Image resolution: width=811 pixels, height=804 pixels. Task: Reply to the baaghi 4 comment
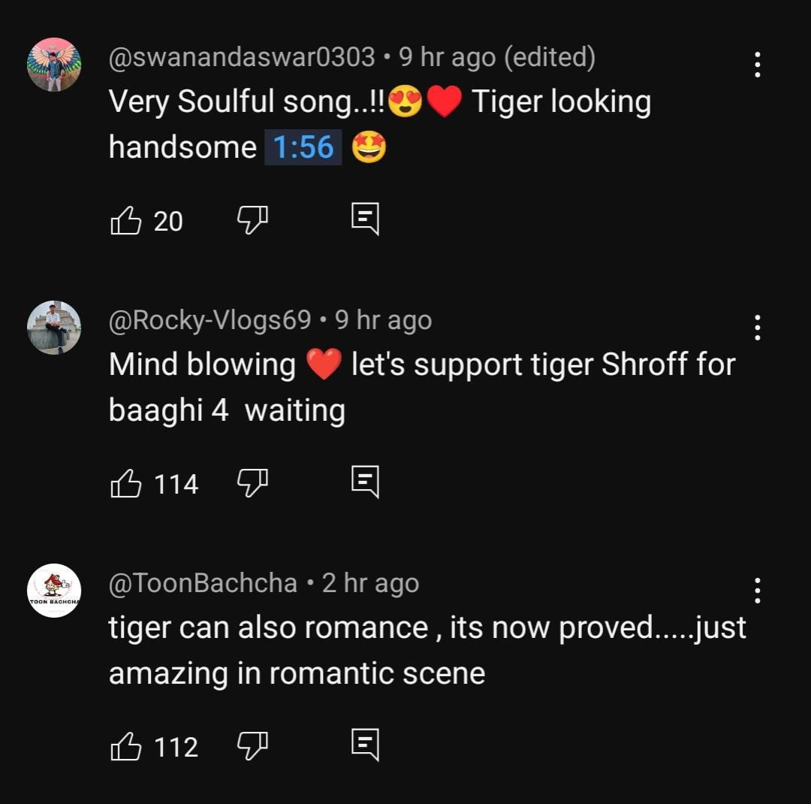pyautogui.click(x=366, y=482)
